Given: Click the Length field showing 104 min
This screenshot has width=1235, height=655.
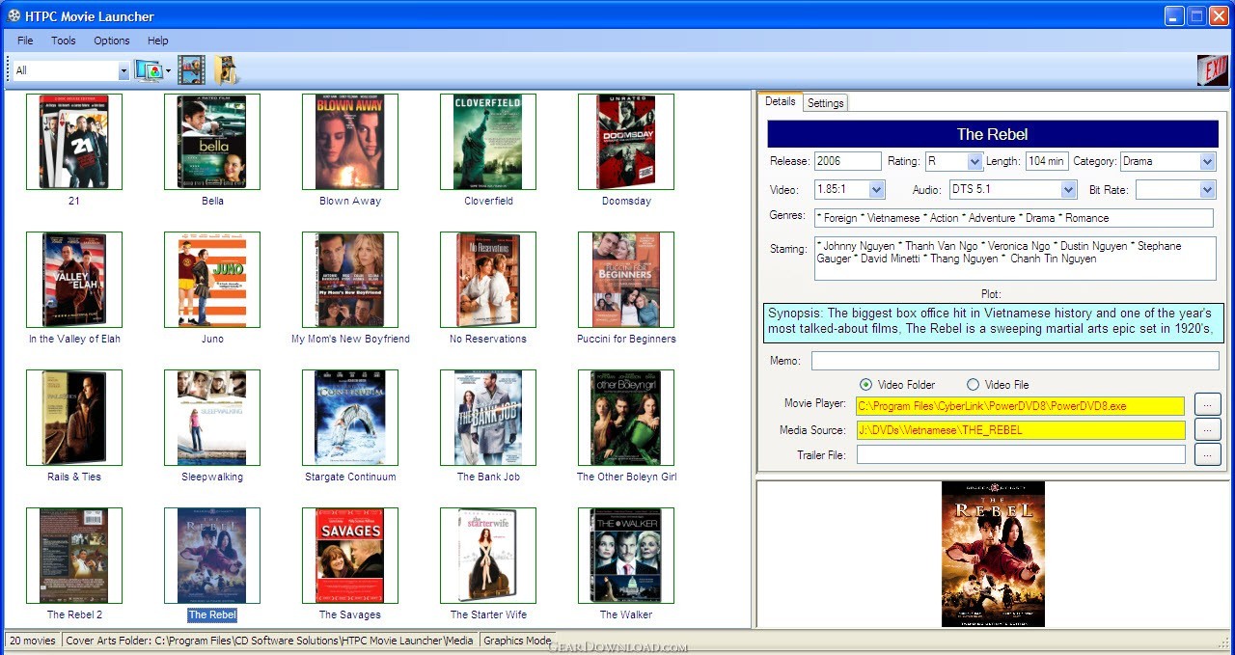Looking at the screenshot, I should (1046, 161).
